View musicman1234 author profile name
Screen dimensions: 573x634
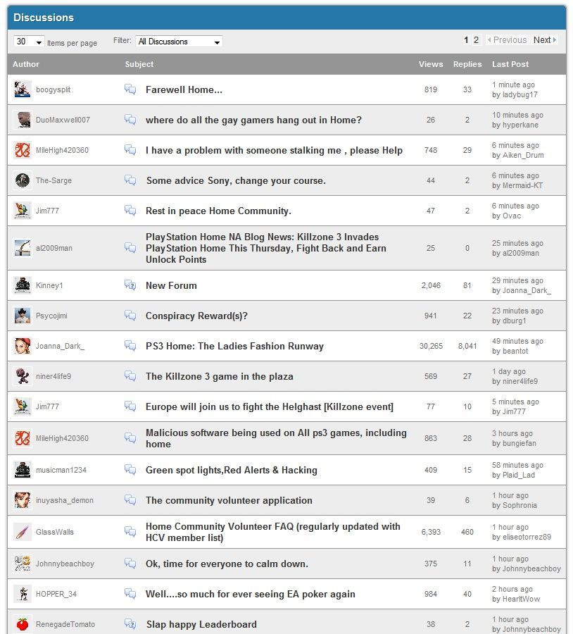point(61,470)
